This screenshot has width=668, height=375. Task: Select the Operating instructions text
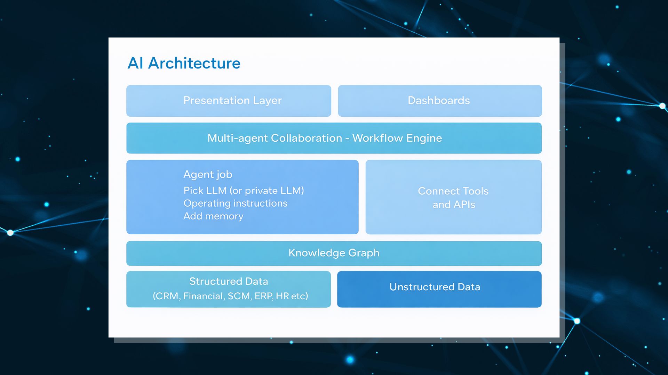click(235, 203)
